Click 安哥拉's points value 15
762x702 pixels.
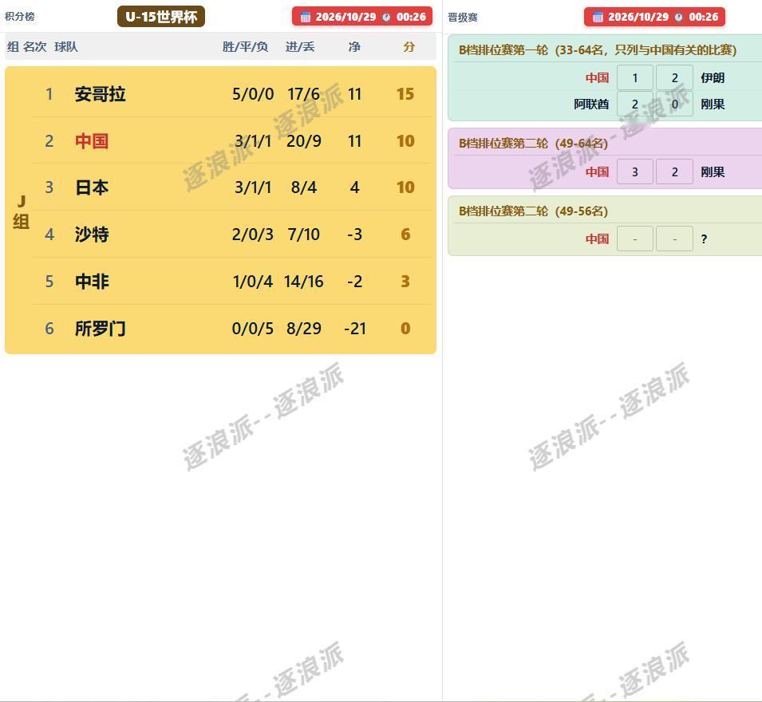(405, 94)
